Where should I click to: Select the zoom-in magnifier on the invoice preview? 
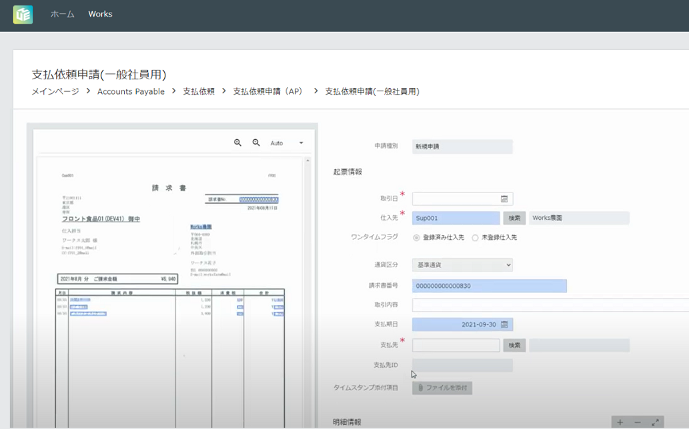point(238,143)
